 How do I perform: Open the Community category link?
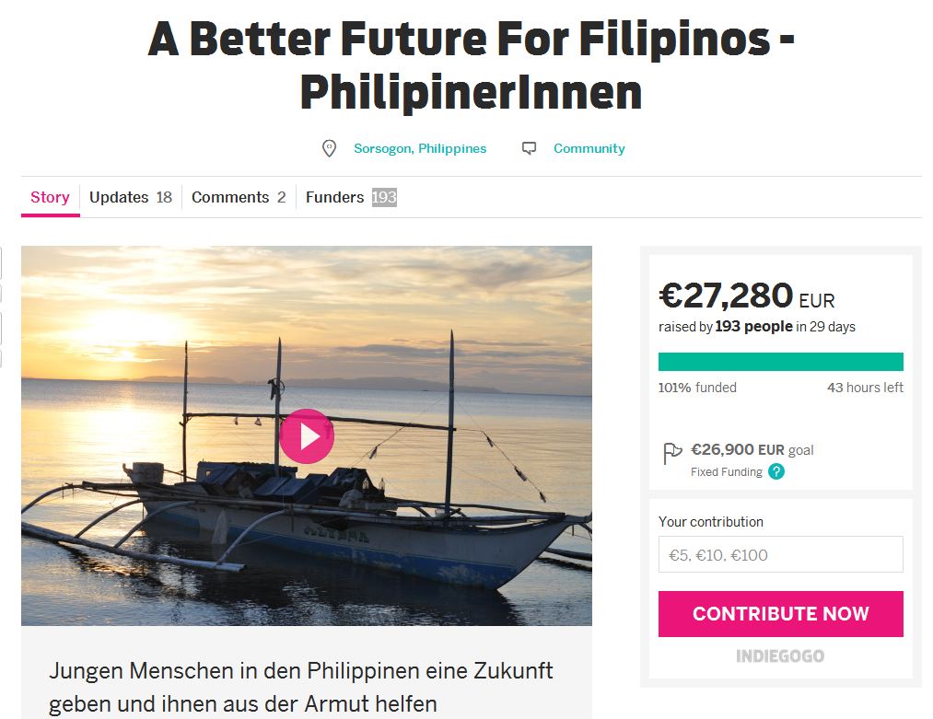point(589,148)
